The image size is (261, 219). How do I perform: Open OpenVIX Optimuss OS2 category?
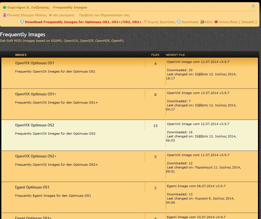coord(34,125)
